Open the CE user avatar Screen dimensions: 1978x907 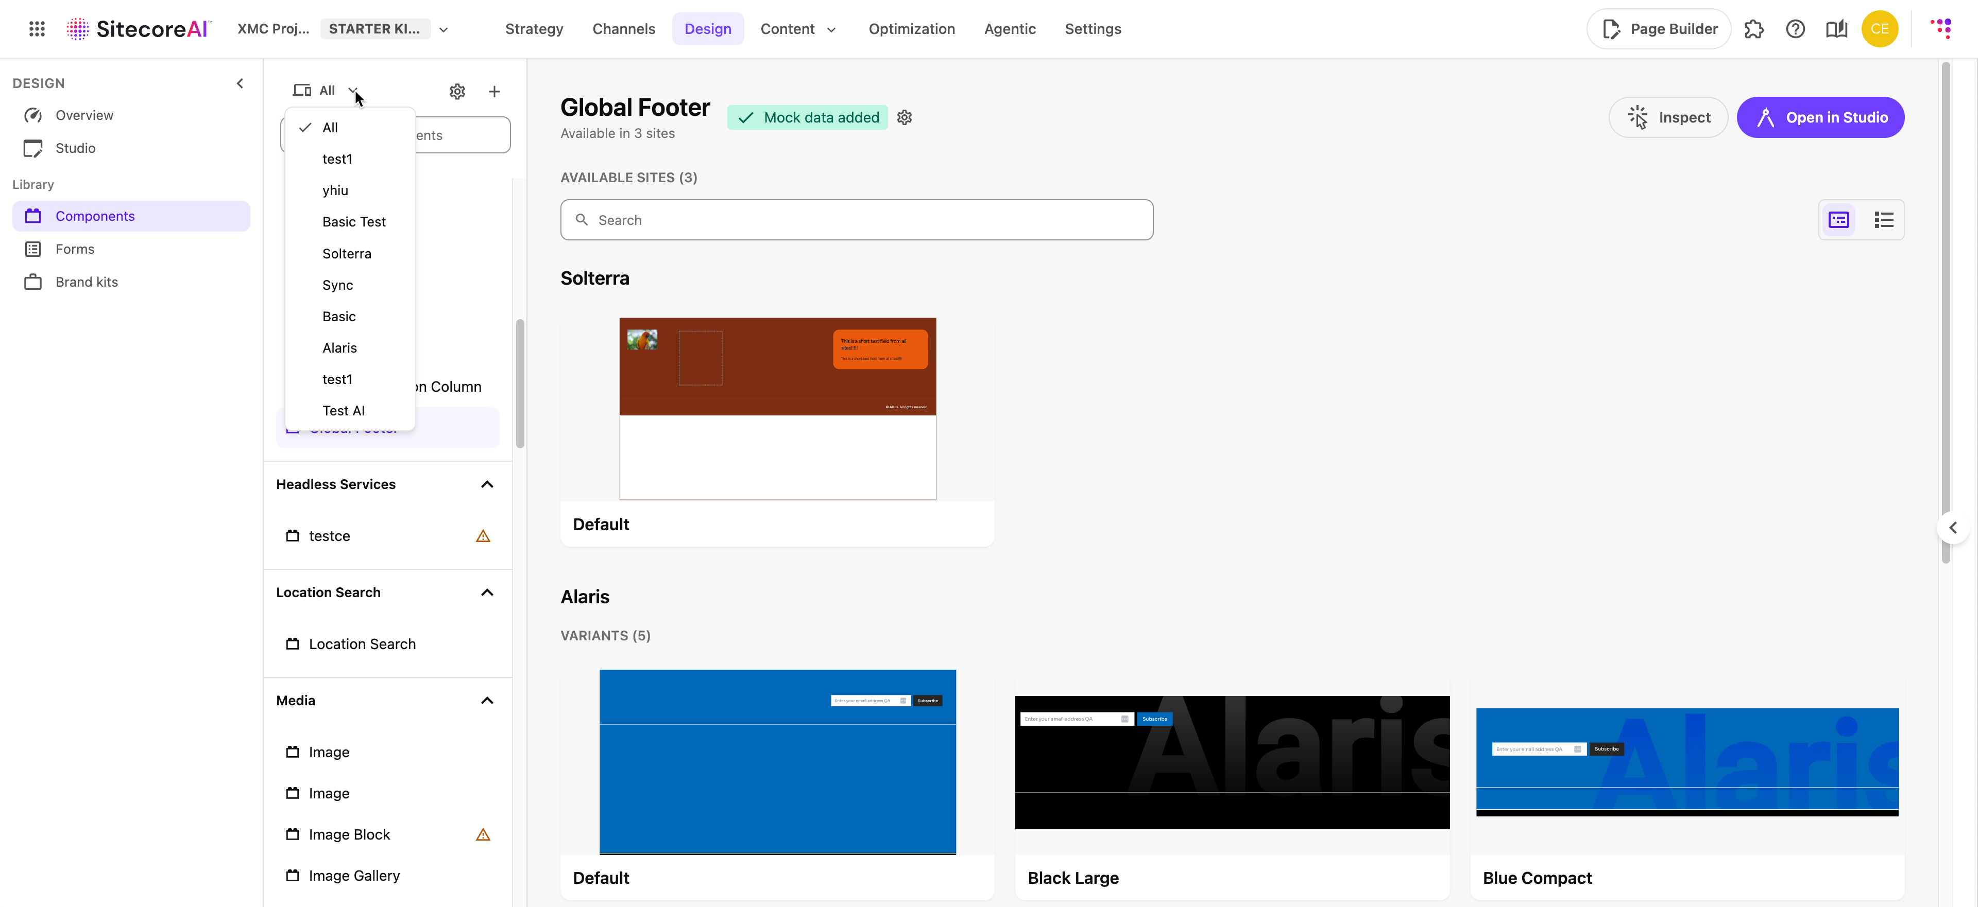pyautogui.click(x=1880, y=29)
